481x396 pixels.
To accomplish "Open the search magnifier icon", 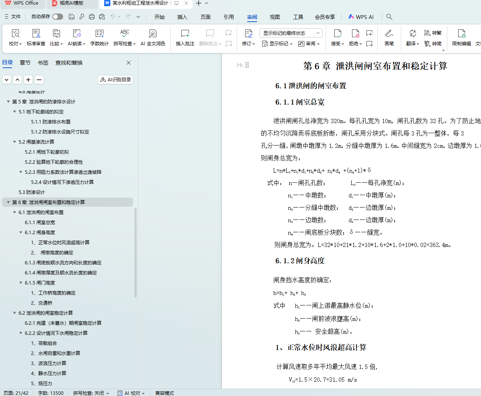I will click(x=389, y=17).
